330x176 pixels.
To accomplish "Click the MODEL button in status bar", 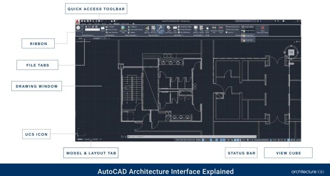I will (x=198, y=140).
